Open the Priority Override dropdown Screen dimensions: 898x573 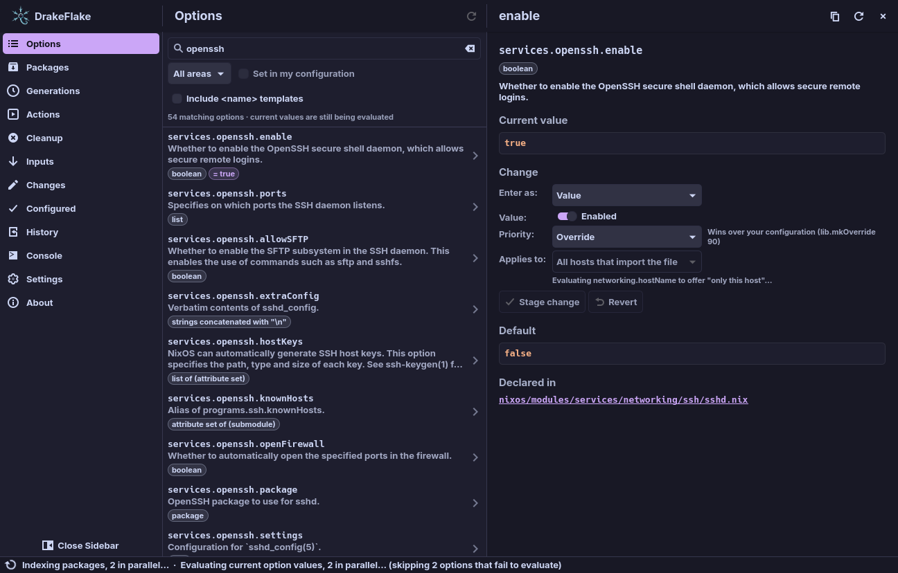[627, 237]
